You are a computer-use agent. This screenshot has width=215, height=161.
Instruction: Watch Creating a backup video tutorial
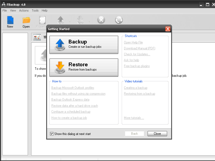(x=136, y=88)
